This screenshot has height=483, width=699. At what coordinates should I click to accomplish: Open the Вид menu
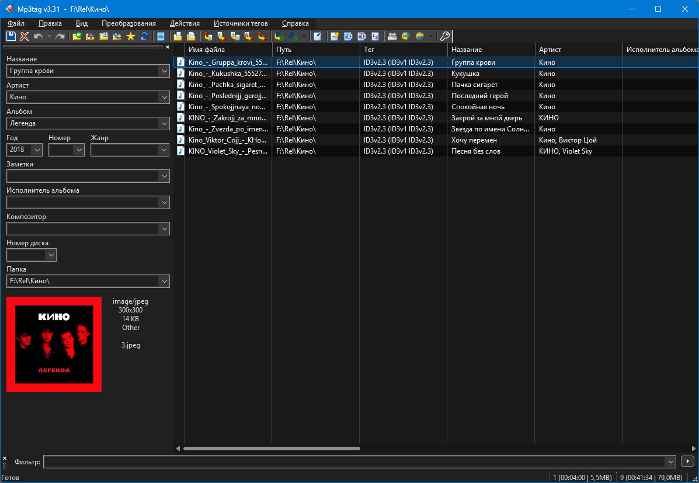[82, 23]
